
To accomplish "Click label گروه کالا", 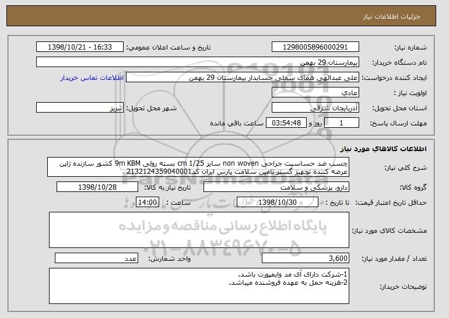I will point(413,187).
